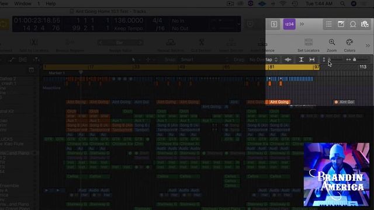Open the Note Pad panel

341,24
